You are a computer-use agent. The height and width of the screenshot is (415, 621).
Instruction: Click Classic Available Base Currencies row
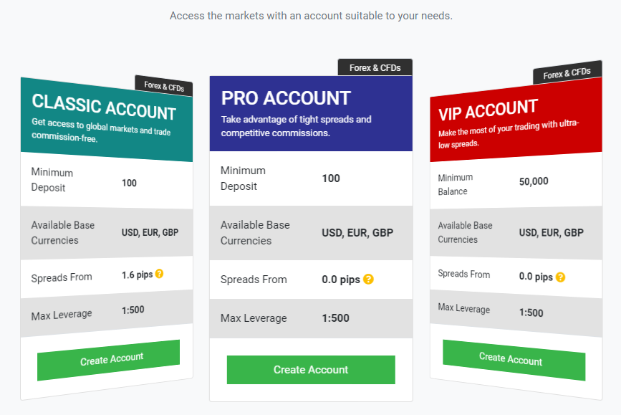coord(106,232)
